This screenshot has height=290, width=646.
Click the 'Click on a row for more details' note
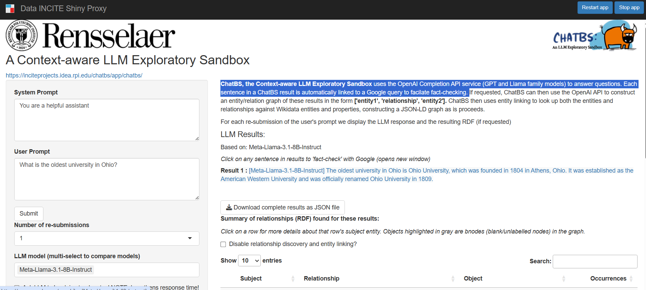(403, 231)
